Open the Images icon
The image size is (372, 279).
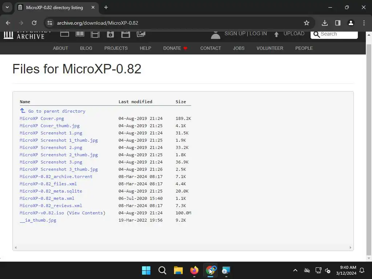(x=141, y=34)
